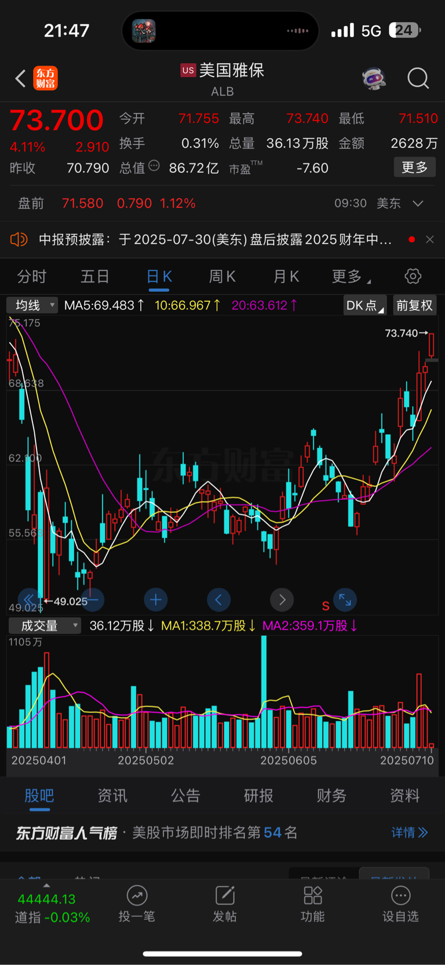The width and height of the screenshot is (445, 965).
Task: Tap the current price 73.700
Action: point(57,120)
